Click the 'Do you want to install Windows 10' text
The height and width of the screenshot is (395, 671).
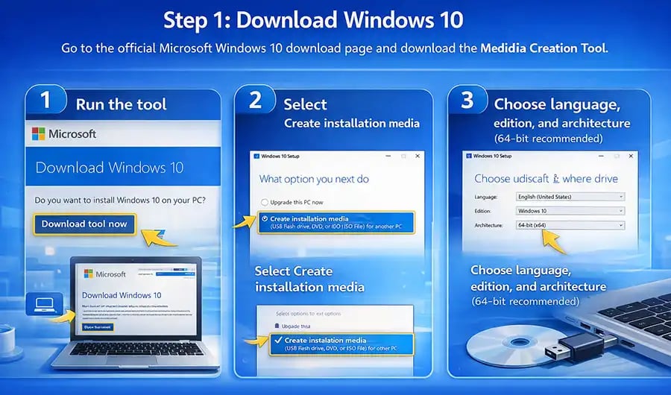(120, 200)
